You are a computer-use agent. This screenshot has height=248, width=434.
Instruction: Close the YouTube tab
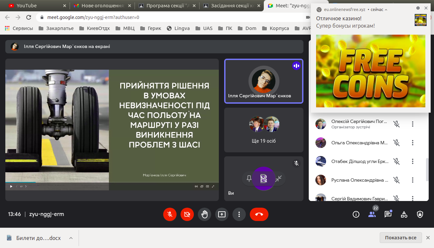pyautogui.click(x=64, y=6)
